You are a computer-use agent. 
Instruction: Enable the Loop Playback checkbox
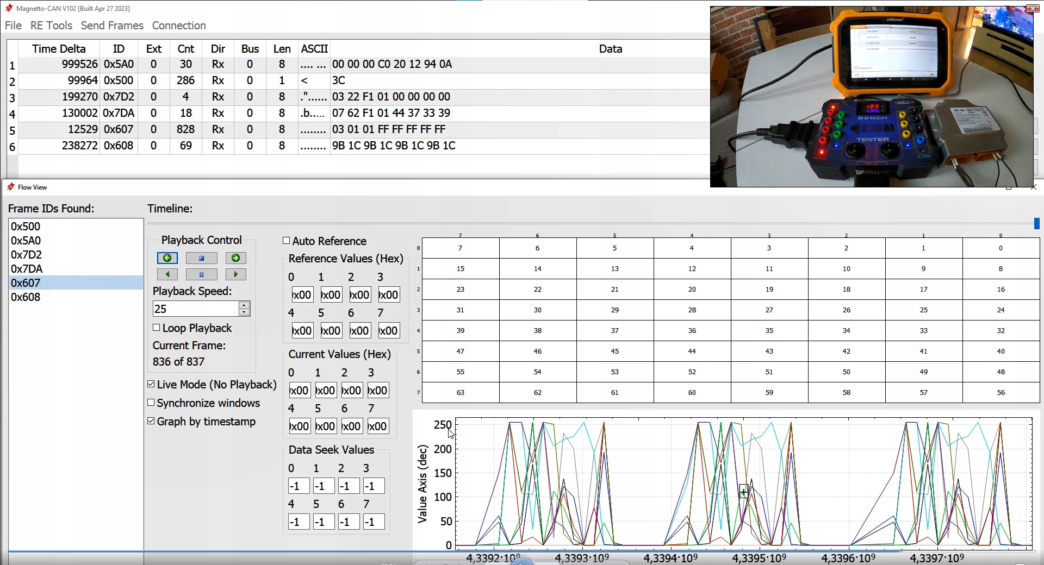[157, 328]
